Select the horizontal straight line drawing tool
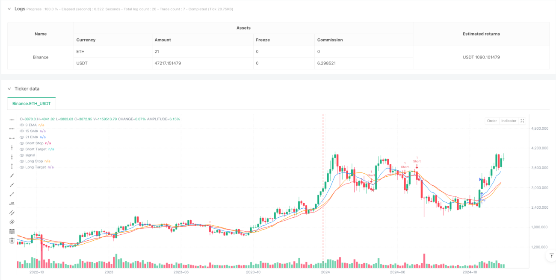556x280 pixels. 12,119
